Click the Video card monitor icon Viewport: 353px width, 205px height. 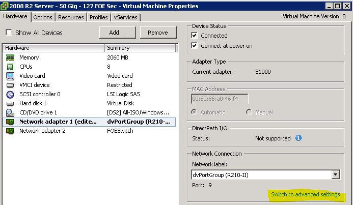[x=10, y=76]
